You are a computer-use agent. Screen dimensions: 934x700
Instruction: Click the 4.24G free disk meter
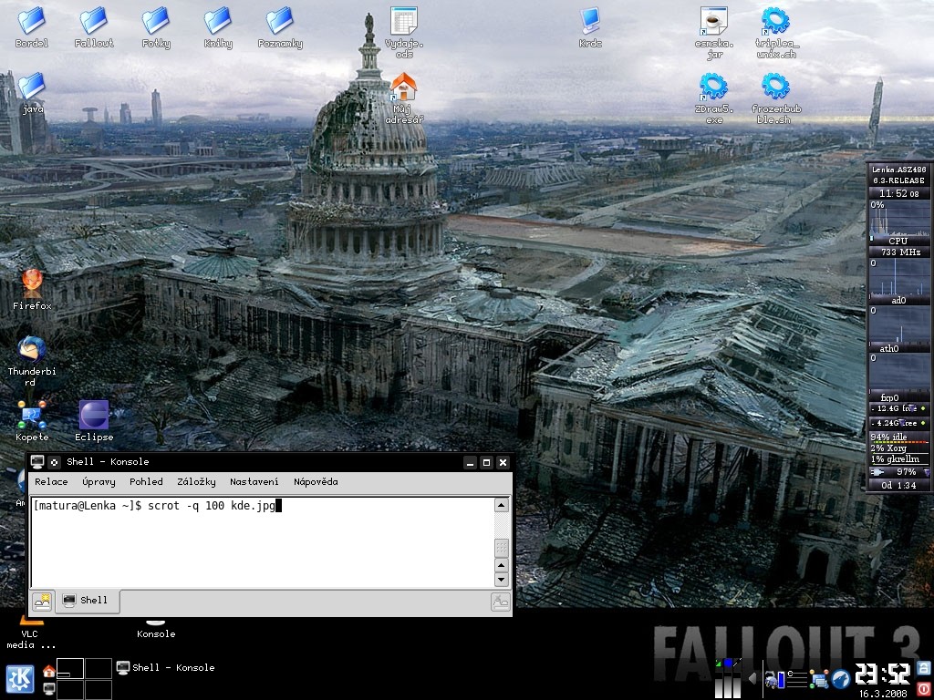(x=898, y=423)
